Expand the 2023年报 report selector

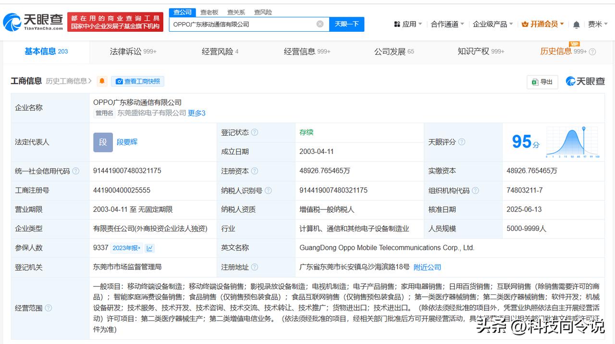(x=127, y=248)
